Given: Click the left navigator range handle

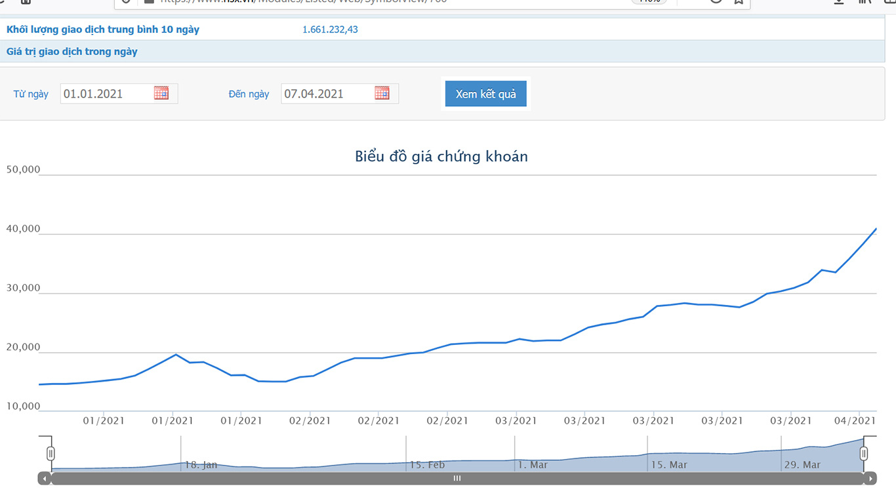Looking at the screenshot, I should click(x=51, y=453).
